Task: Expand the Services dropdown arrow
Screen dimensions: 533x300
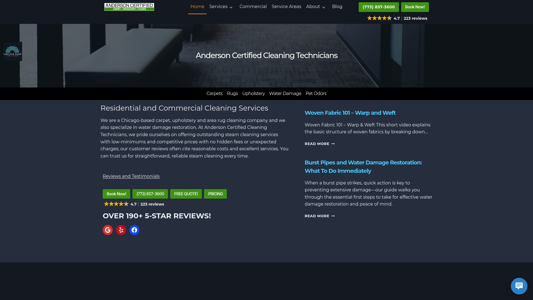Action: pyautogui.click(x=231, y=7)
